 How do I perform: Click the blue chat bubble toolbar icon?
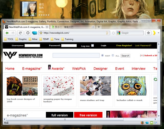pos(35,33)
